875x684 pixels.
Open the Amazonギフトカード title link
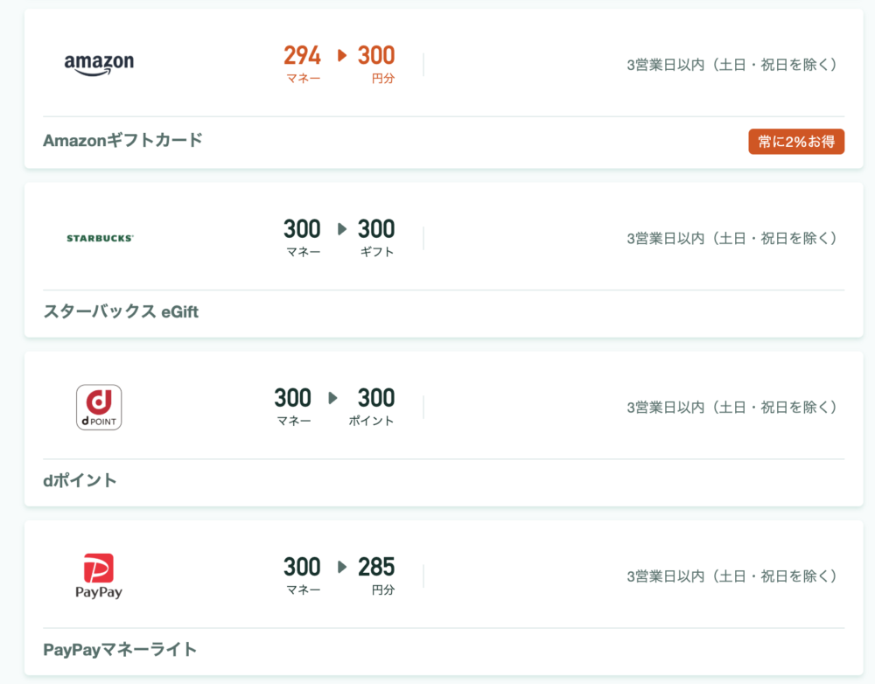click(122, 140)
